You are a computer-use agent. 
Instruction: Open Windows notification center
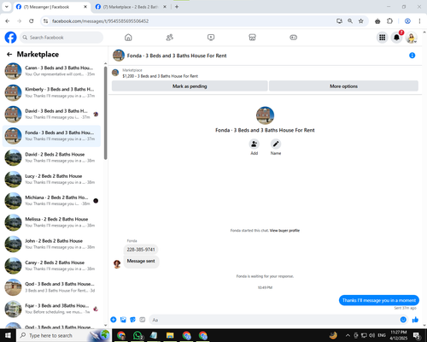click(x=417, y=336)
